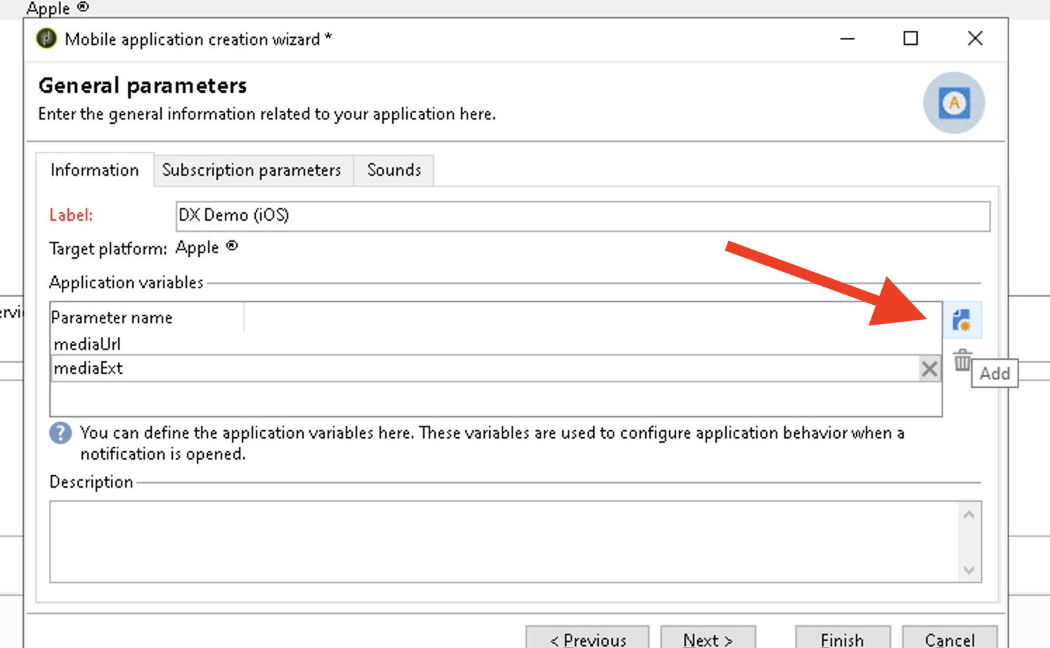Image resolution: width=1050 pixels, height=648 pixels.
Task: Click inside the Description text area
Action: click(x=504, y=542)
